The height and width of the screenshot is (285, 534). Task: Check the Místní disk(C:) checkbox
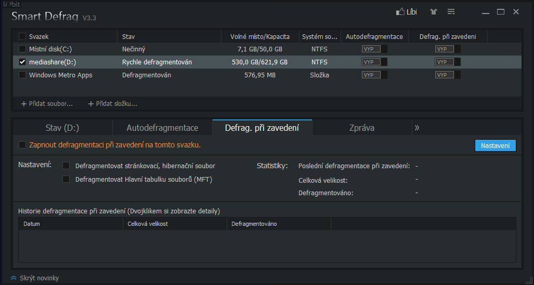pyautogui.click(x=22, y=49)
